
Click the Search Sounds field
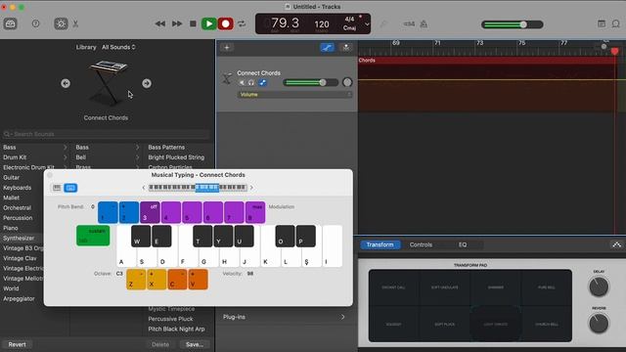[107, 134]
